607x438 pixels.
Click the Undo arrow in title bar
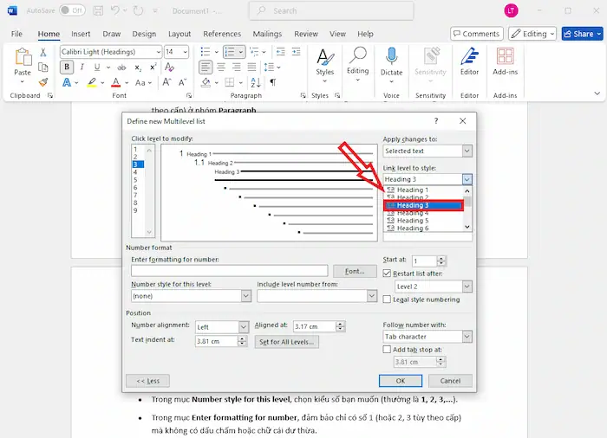click(115, 10)
